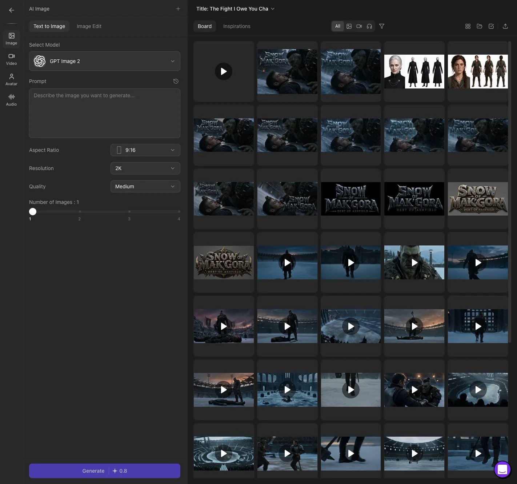
Task: Enable multi-select checkbox icon in toolbar
Action: [491, 26]
